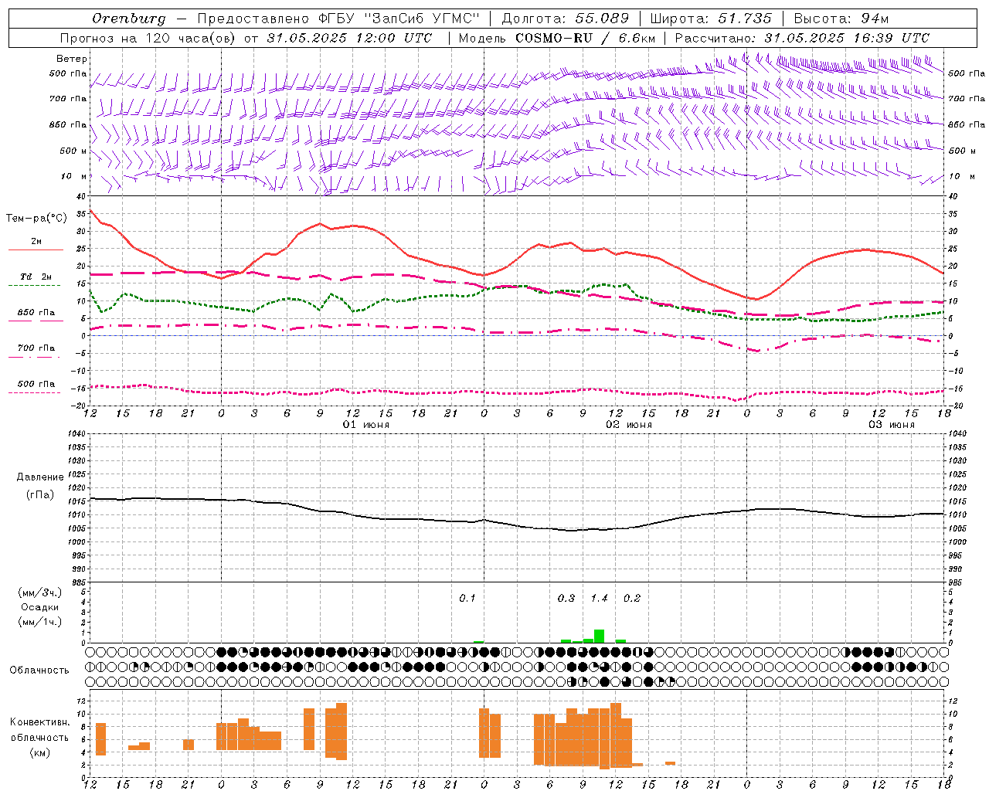Click the "Высота: 94м" header field
Screen dimensions: 989x791
coord(841,19)
